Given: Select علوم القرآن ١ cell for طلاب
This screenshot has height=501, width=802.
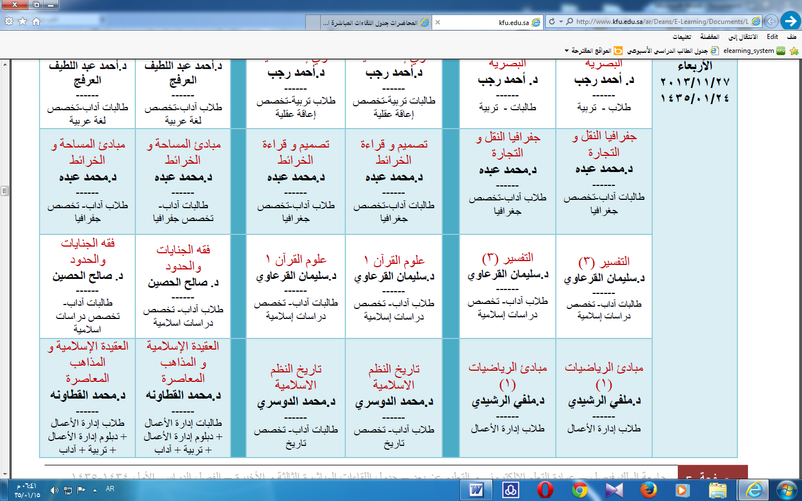Looking at the screenshot, I should pos(394,286).
